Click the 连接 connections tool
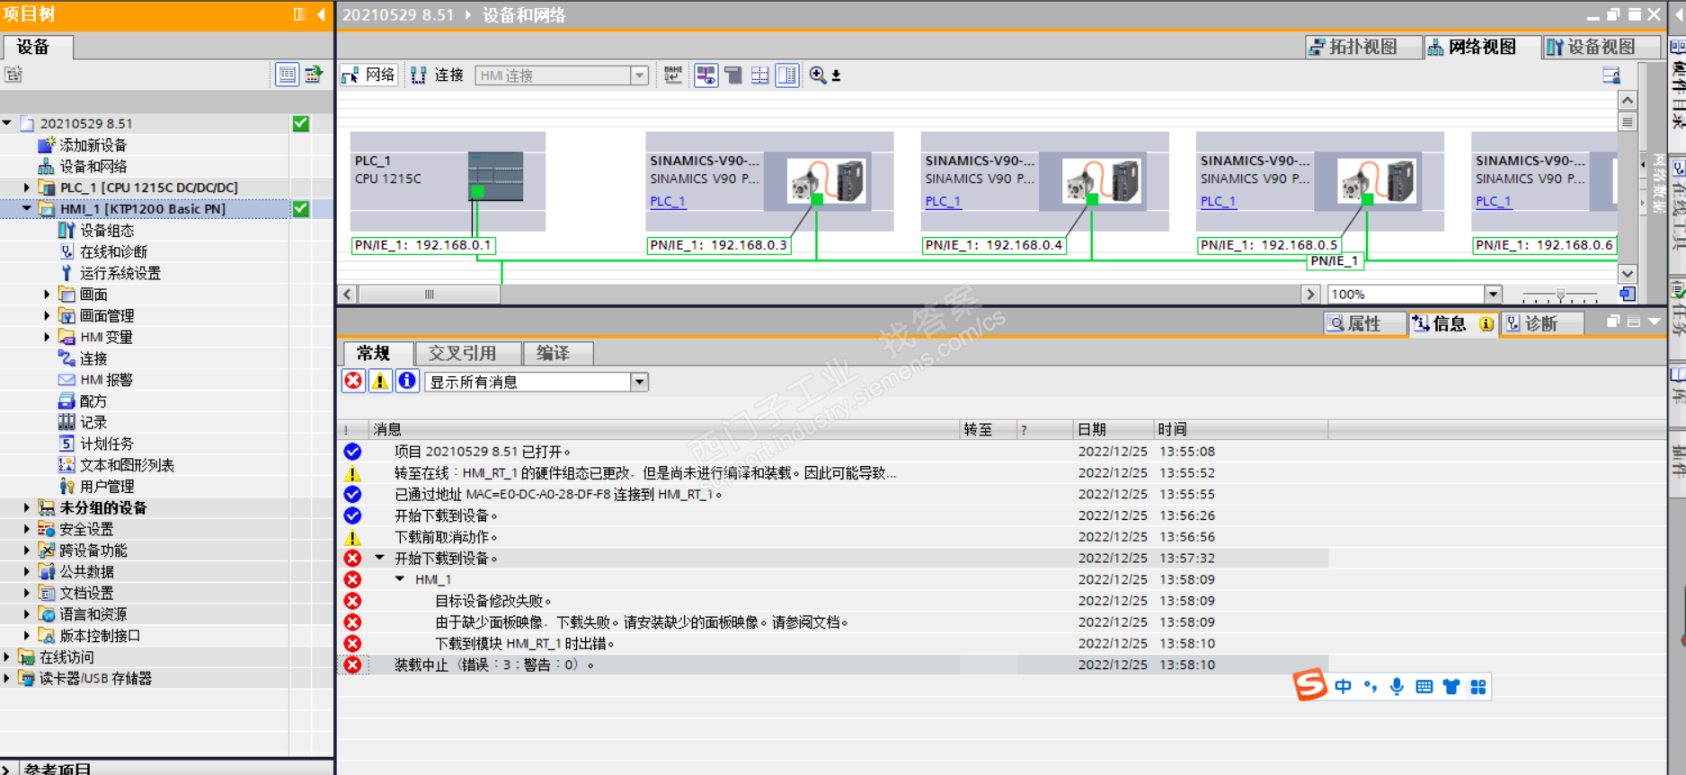This screenshot has width=1686, height=775. (437, 75)
